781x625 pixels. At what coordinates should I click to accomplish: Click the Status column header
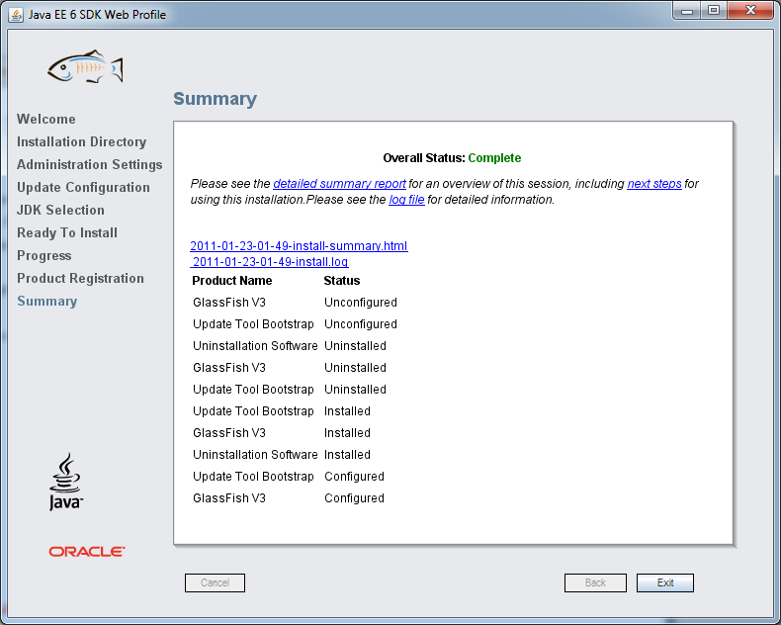[x=342, y=281]
